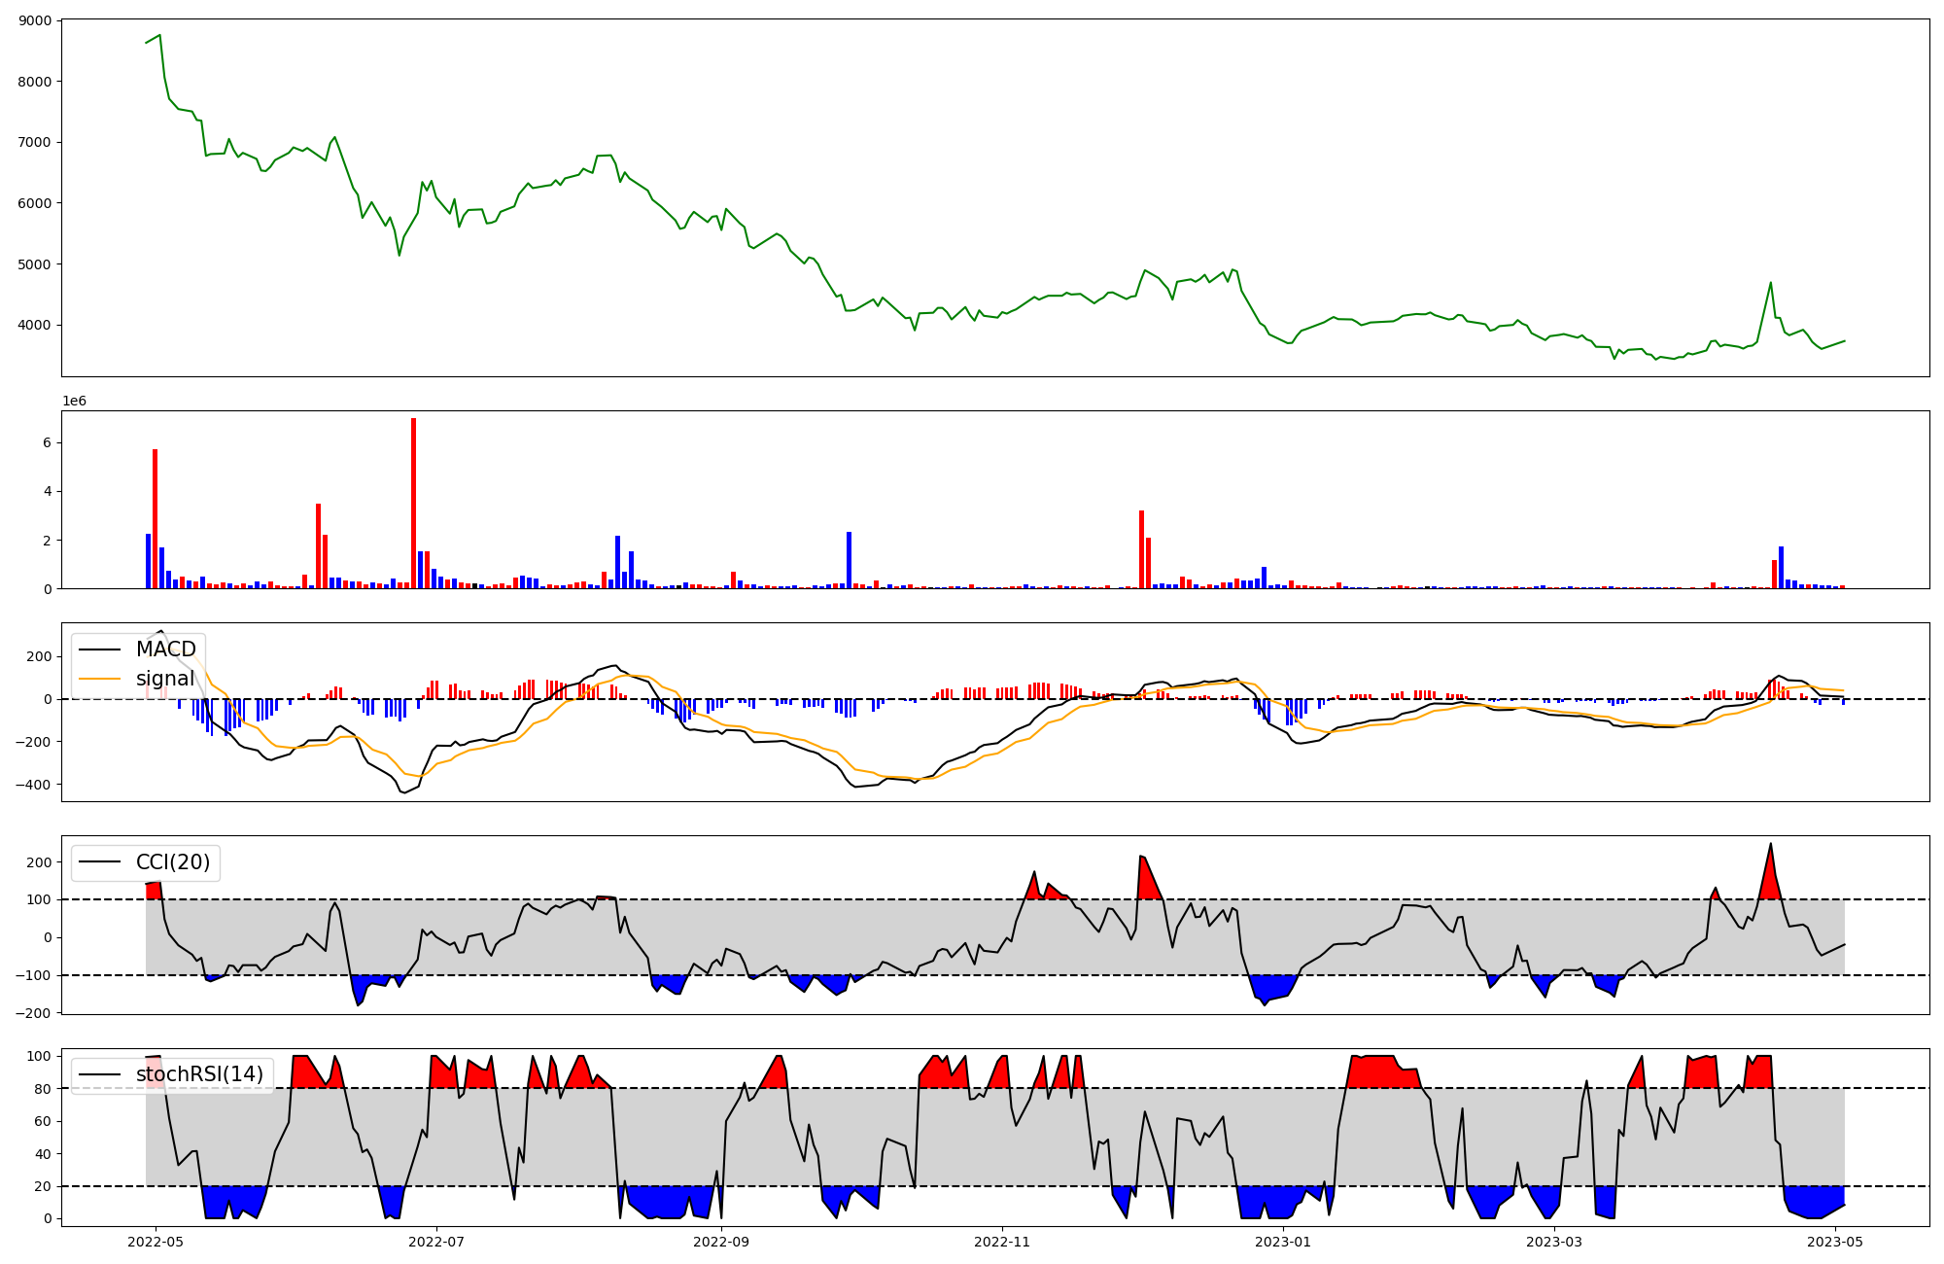Click the 6 tick on volume axis
The height and width of the screenshot is (1264, 1944).
pos(47,442)
